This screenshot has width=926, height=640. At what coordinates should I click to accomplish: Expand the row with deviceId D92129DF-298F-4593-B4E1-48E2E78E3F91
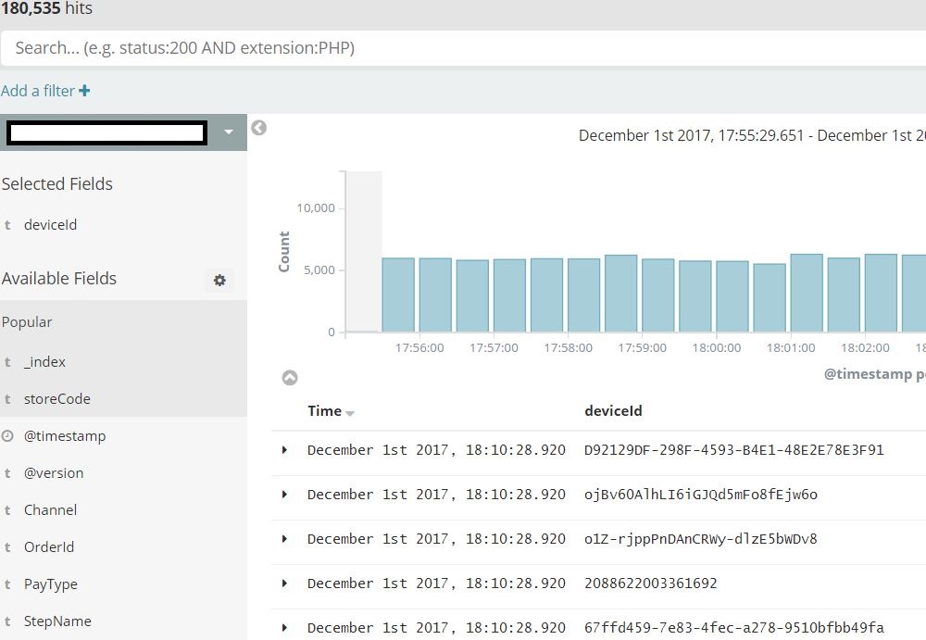coord(284,450)
